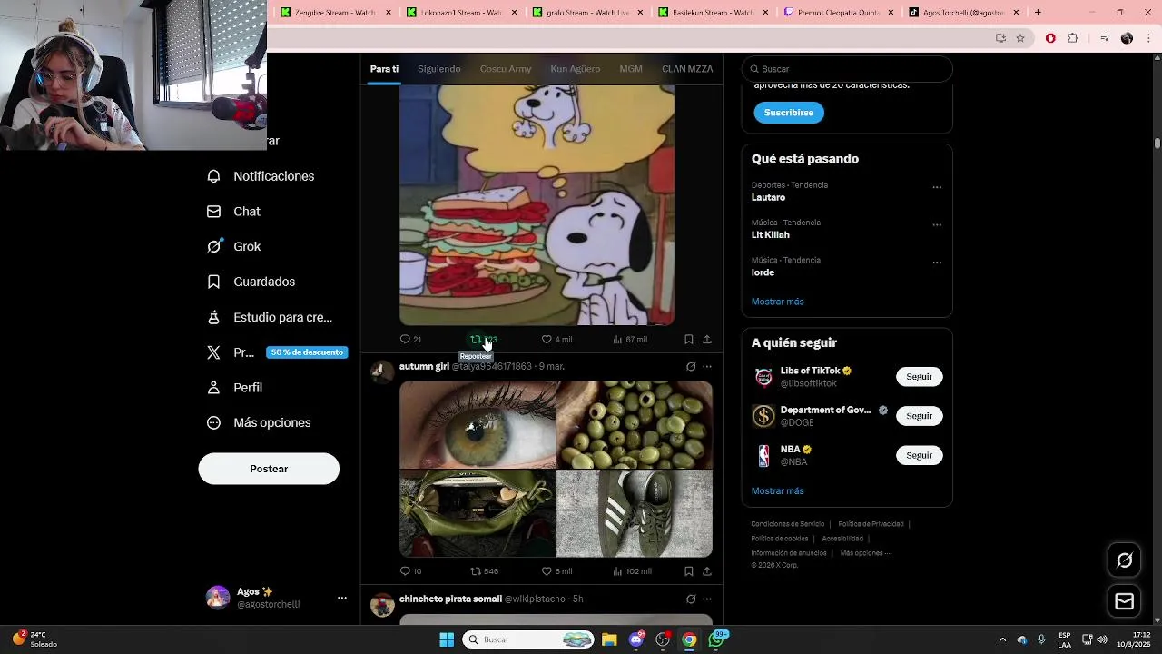1162x654 pixels.
Task: Click the X search Buscar field
Action: tap(847, 69)
